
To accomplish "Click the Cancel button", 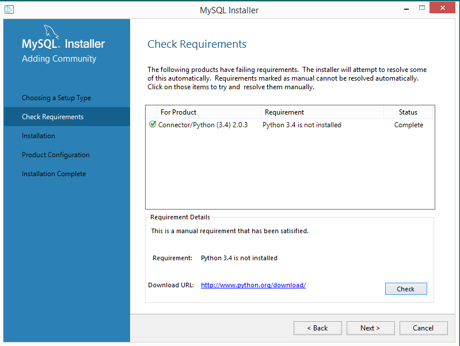I will [423, 328].
